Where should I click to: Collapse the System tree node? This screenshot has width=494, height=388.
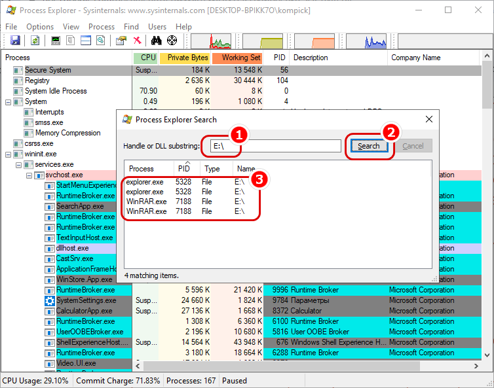coord(9,102)
